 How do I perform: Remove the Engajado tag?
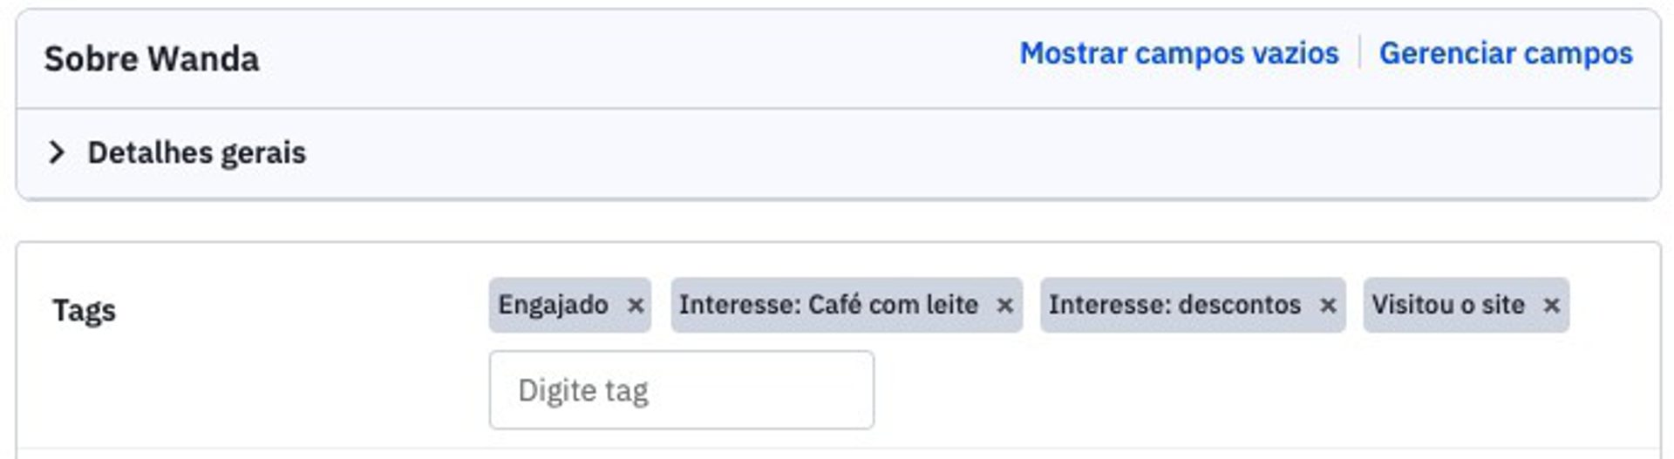[636, 306]
